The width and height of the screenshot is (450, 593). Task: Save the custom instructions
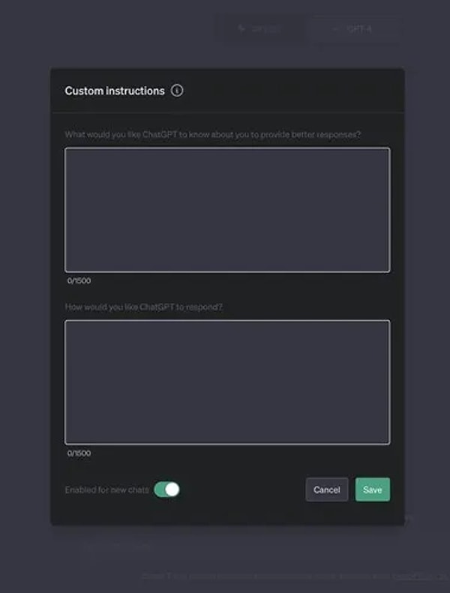[x=372, y=490]
